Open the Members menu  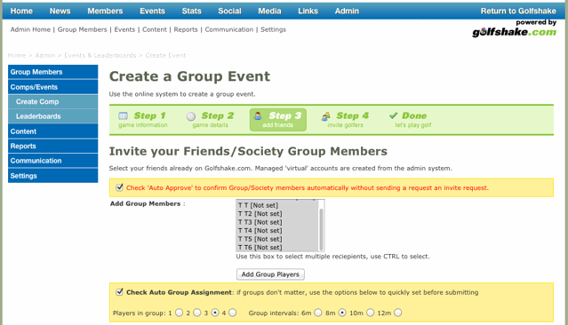click(105, 11)
